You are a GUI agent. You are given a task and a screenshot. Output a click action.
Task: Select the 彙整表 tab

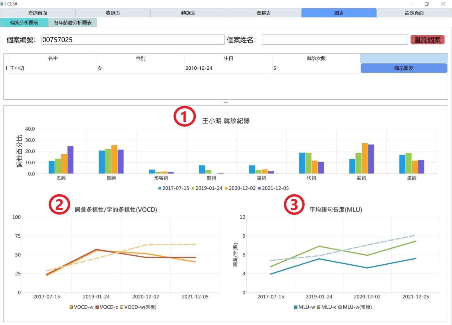click(x=263, y=13)
